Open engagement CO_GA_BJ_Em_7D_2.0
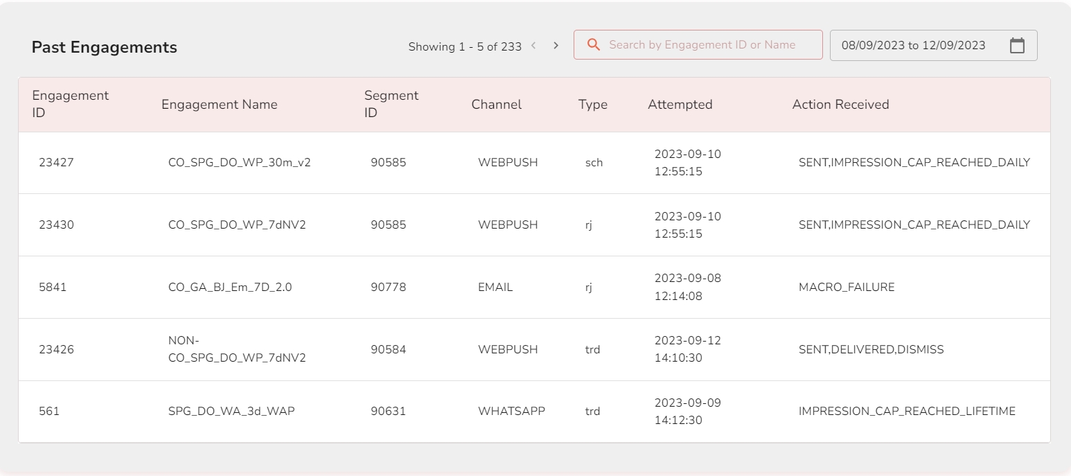Viewport: 1071px width, 476px height. (230, 288)
